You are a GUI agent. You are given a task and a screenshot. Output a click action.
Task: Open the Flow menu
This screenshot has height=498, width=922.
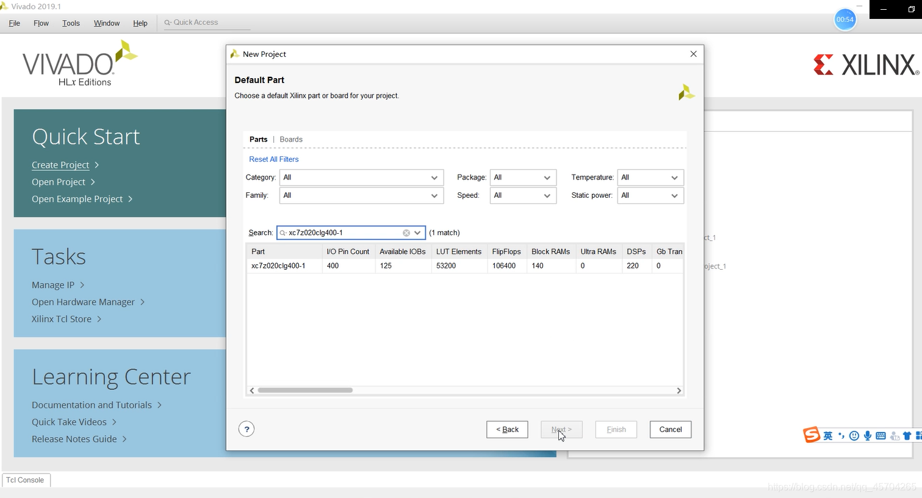tap(41, 23)
